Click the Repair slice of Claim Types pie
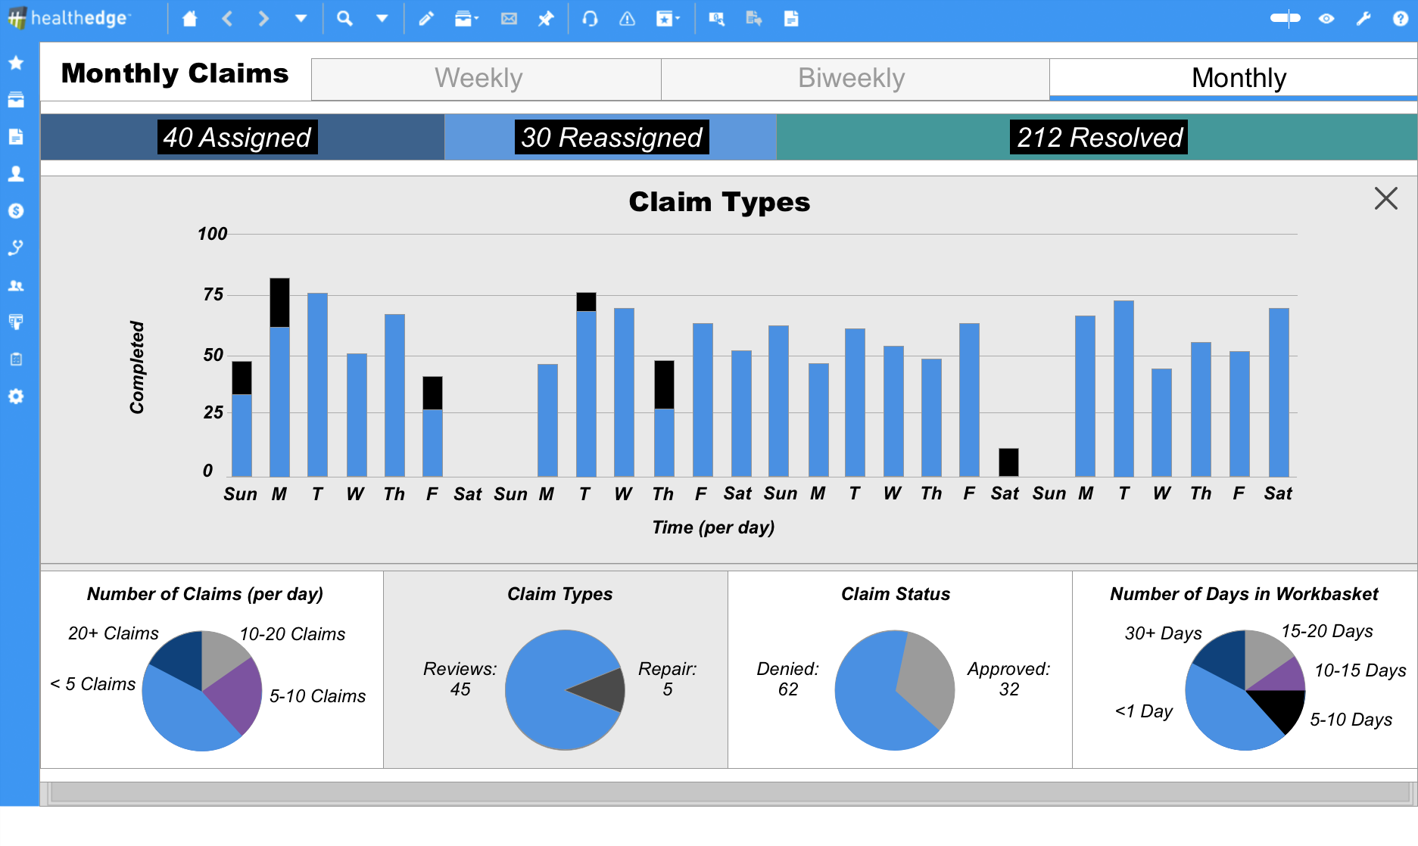Image resolution: width=1418 pixels, height=846 pixels. pos(602,691)
